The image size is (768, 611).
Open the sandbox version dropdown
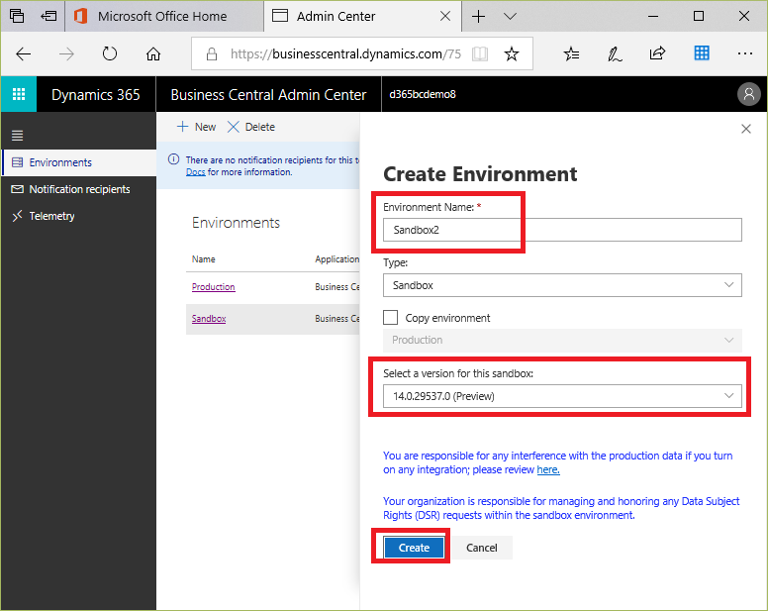[561, 396]
